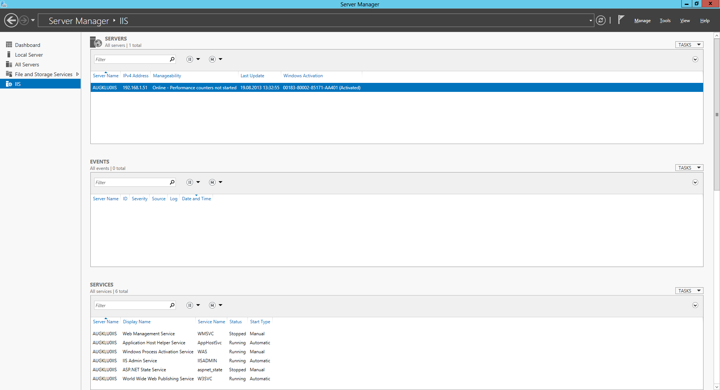
Task: Open the Tools menu
Action: (665, 21)
